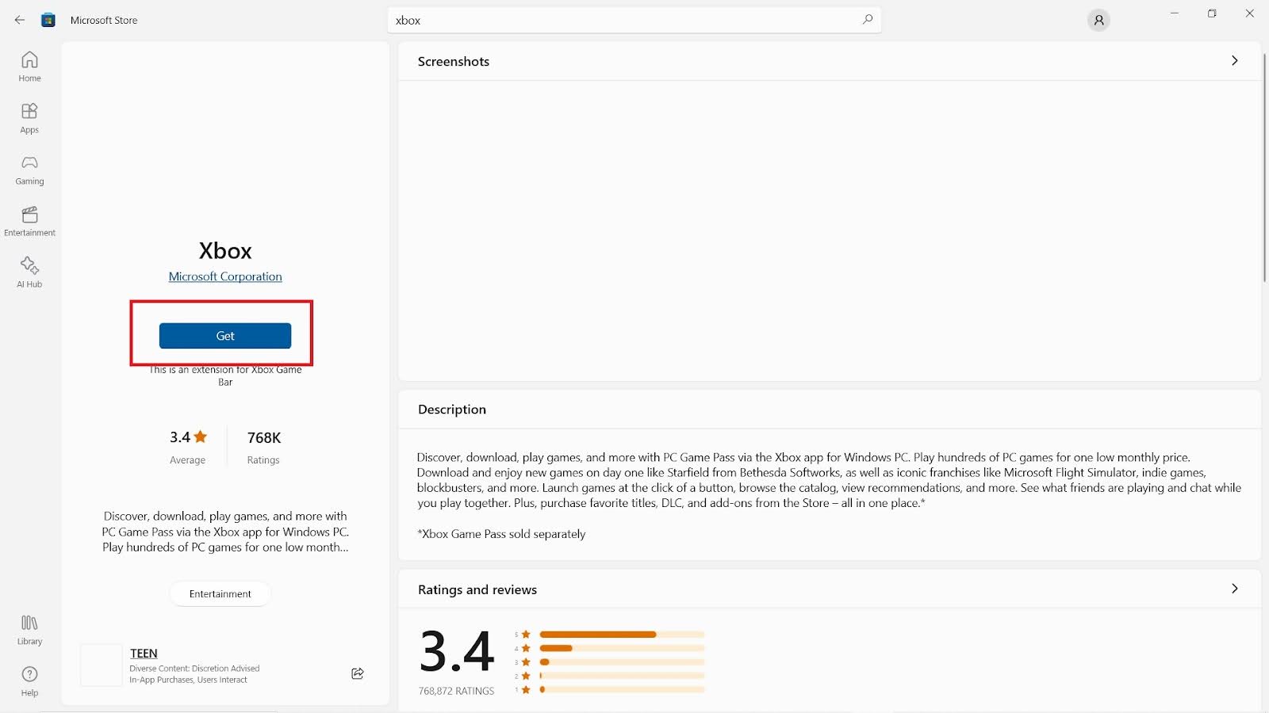
Task: Click the Entertainment category tag
Action: (220, 593)
